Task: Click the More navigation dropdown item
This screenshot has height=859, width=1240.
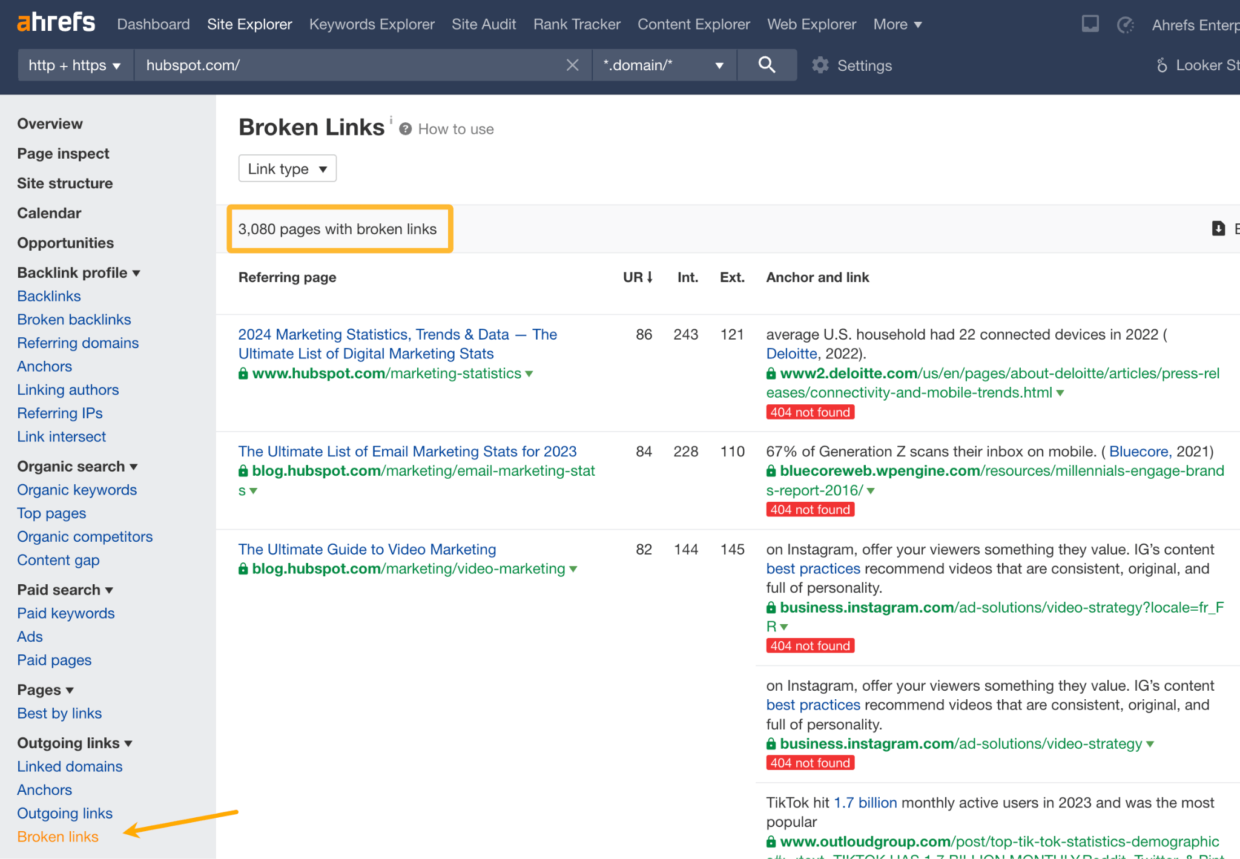Action: (x=896, y=24)
